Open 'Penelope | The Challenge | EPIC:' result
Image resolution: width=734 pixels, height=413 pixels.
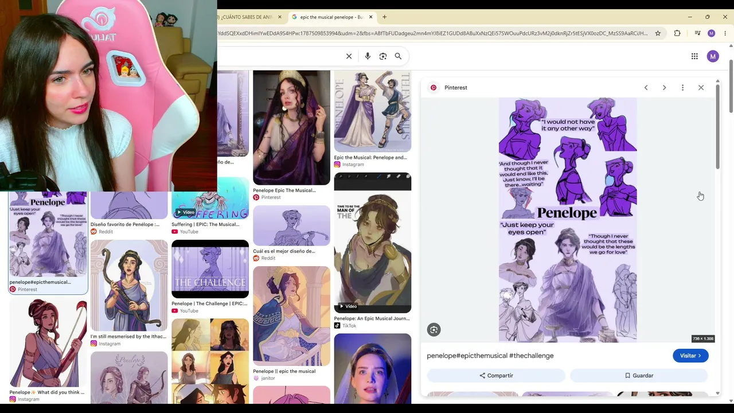click(x=209, y=303)
